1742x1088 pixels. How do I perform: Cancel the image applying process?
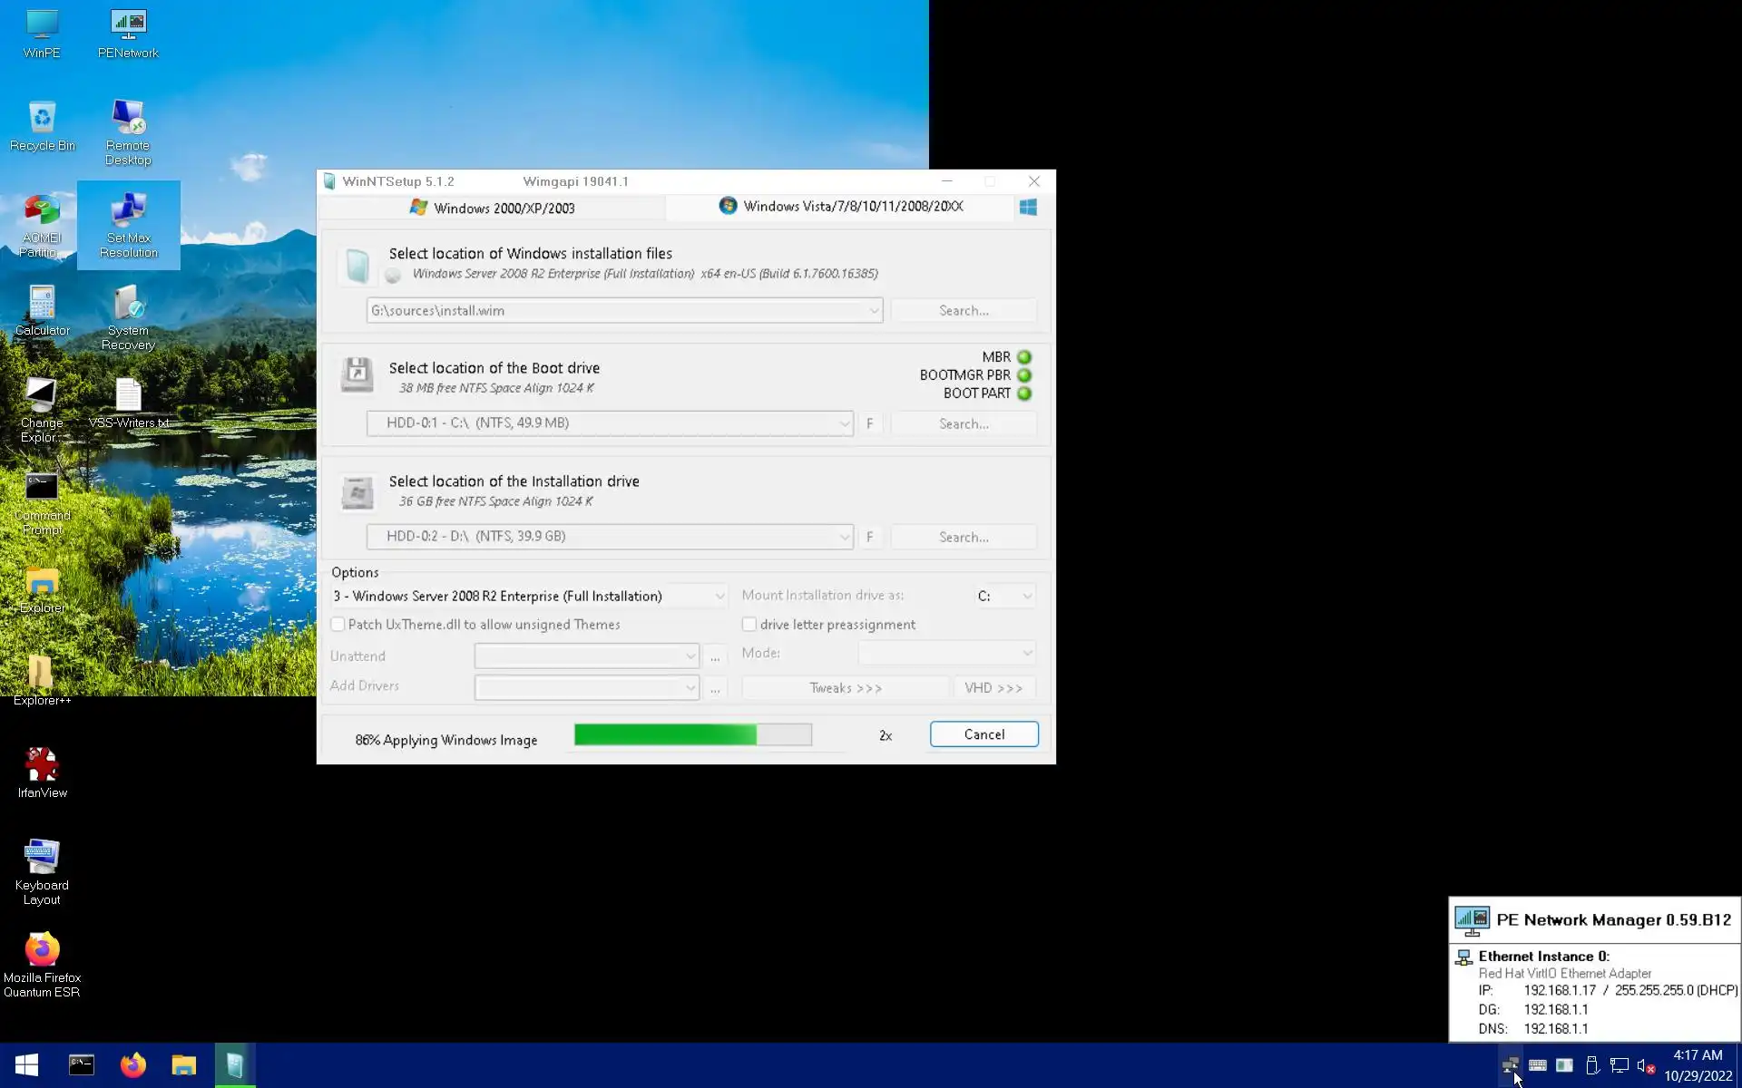pos(984,734)
